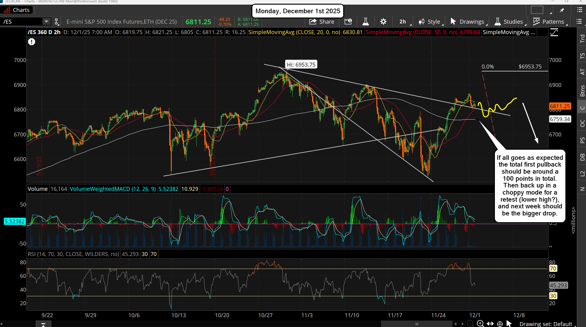Click the Studies toolbar button
The height and width of the screenshot is (327, 586).
coord(509,22)
